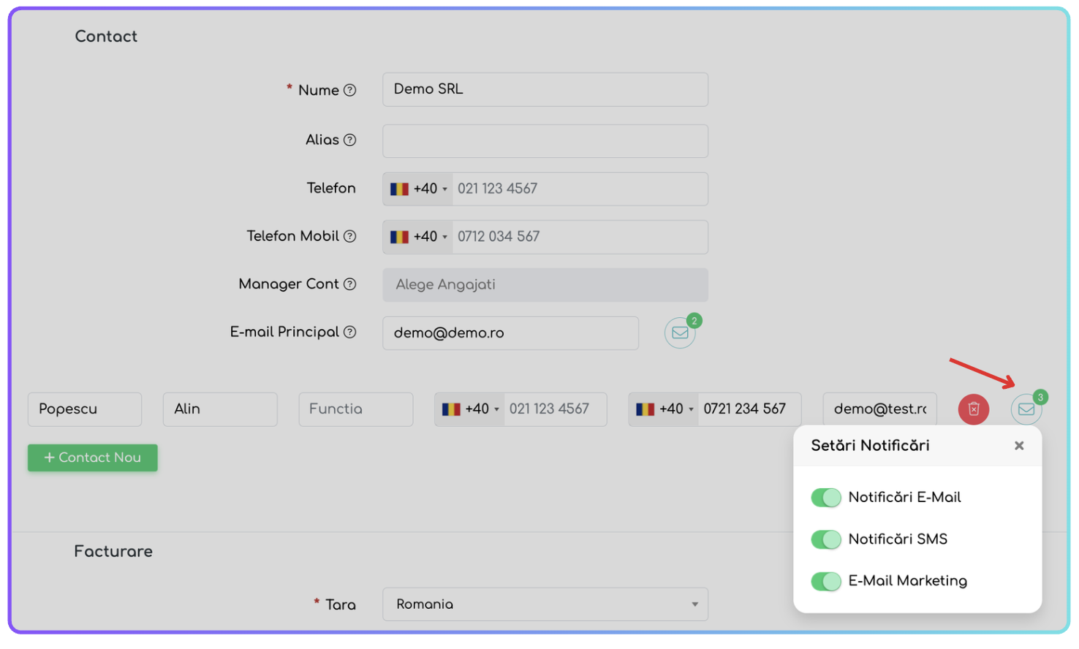Click the Contact Nou button
Screen dimensions: 1079x649
[x=93, y=458]
